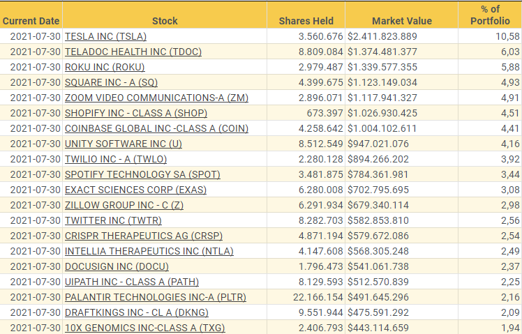
Task: Select Twitter shares held 8.282.703
Action: pyautogui.click(x=320, y=220)
